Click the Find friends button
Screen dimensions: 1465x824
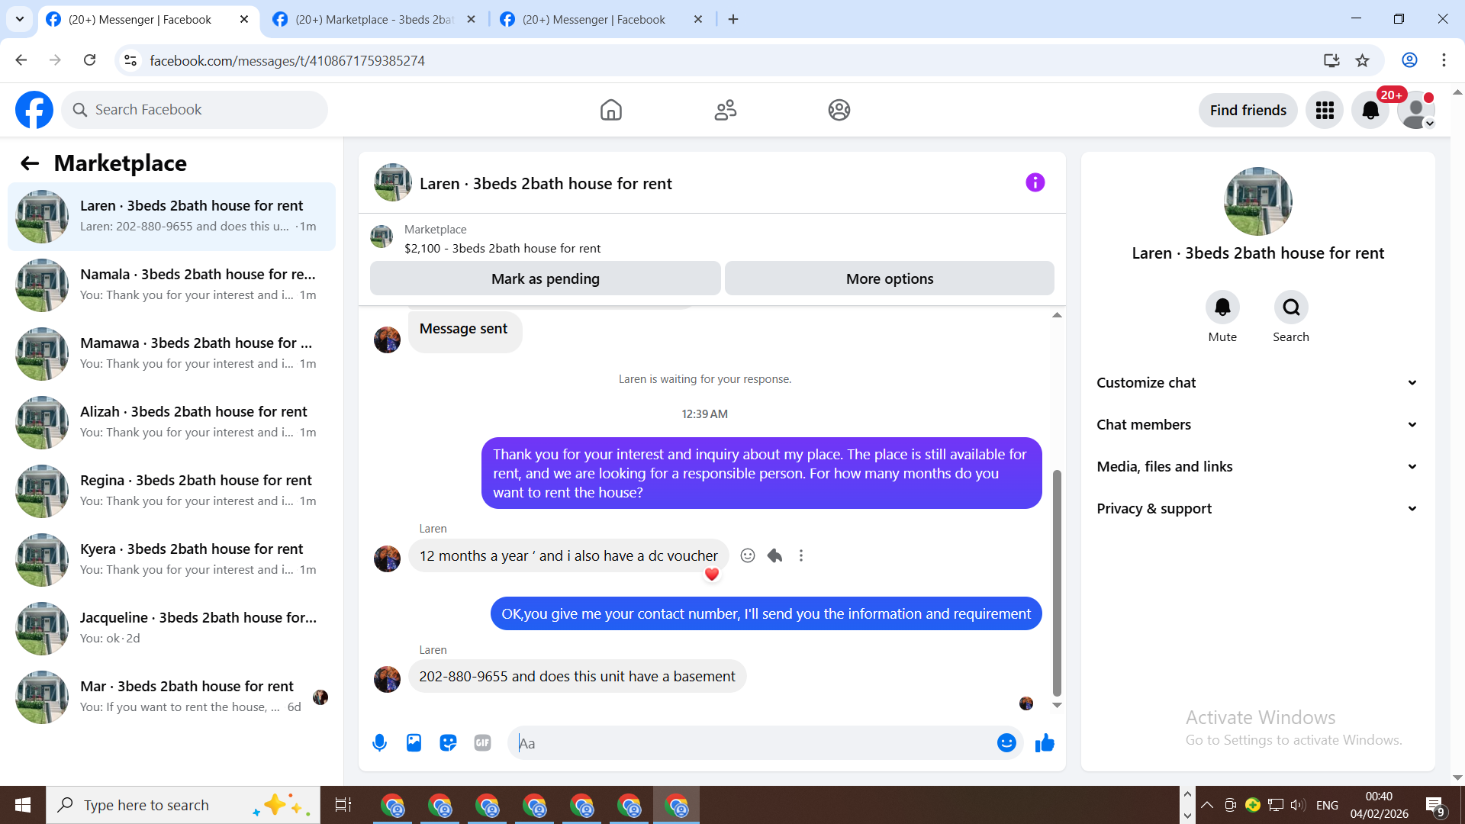pos(1248,110)
